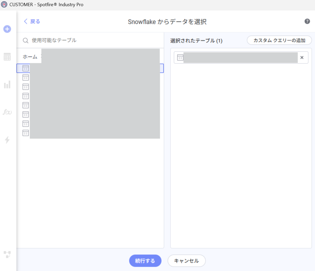Viewport: 315px width, 271px height.
Task: Click the Spotfire logo in title bar
Action: click(4, 5)
